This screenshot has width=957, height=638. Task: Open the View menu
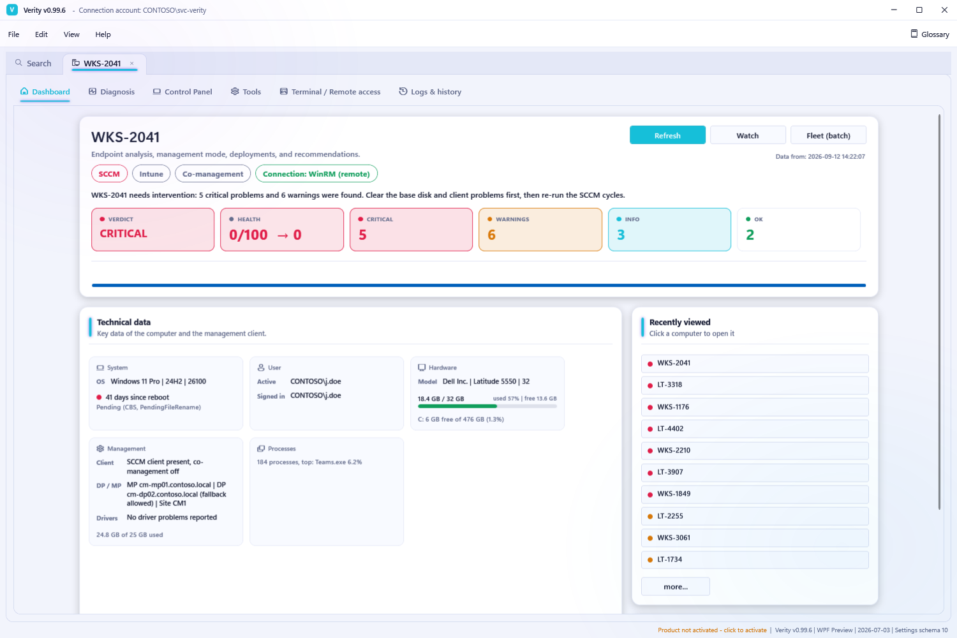coord(71,34)
